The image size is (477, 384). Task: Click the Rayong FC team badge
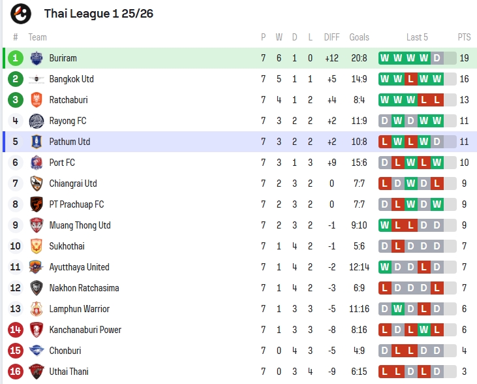(37, 121)
